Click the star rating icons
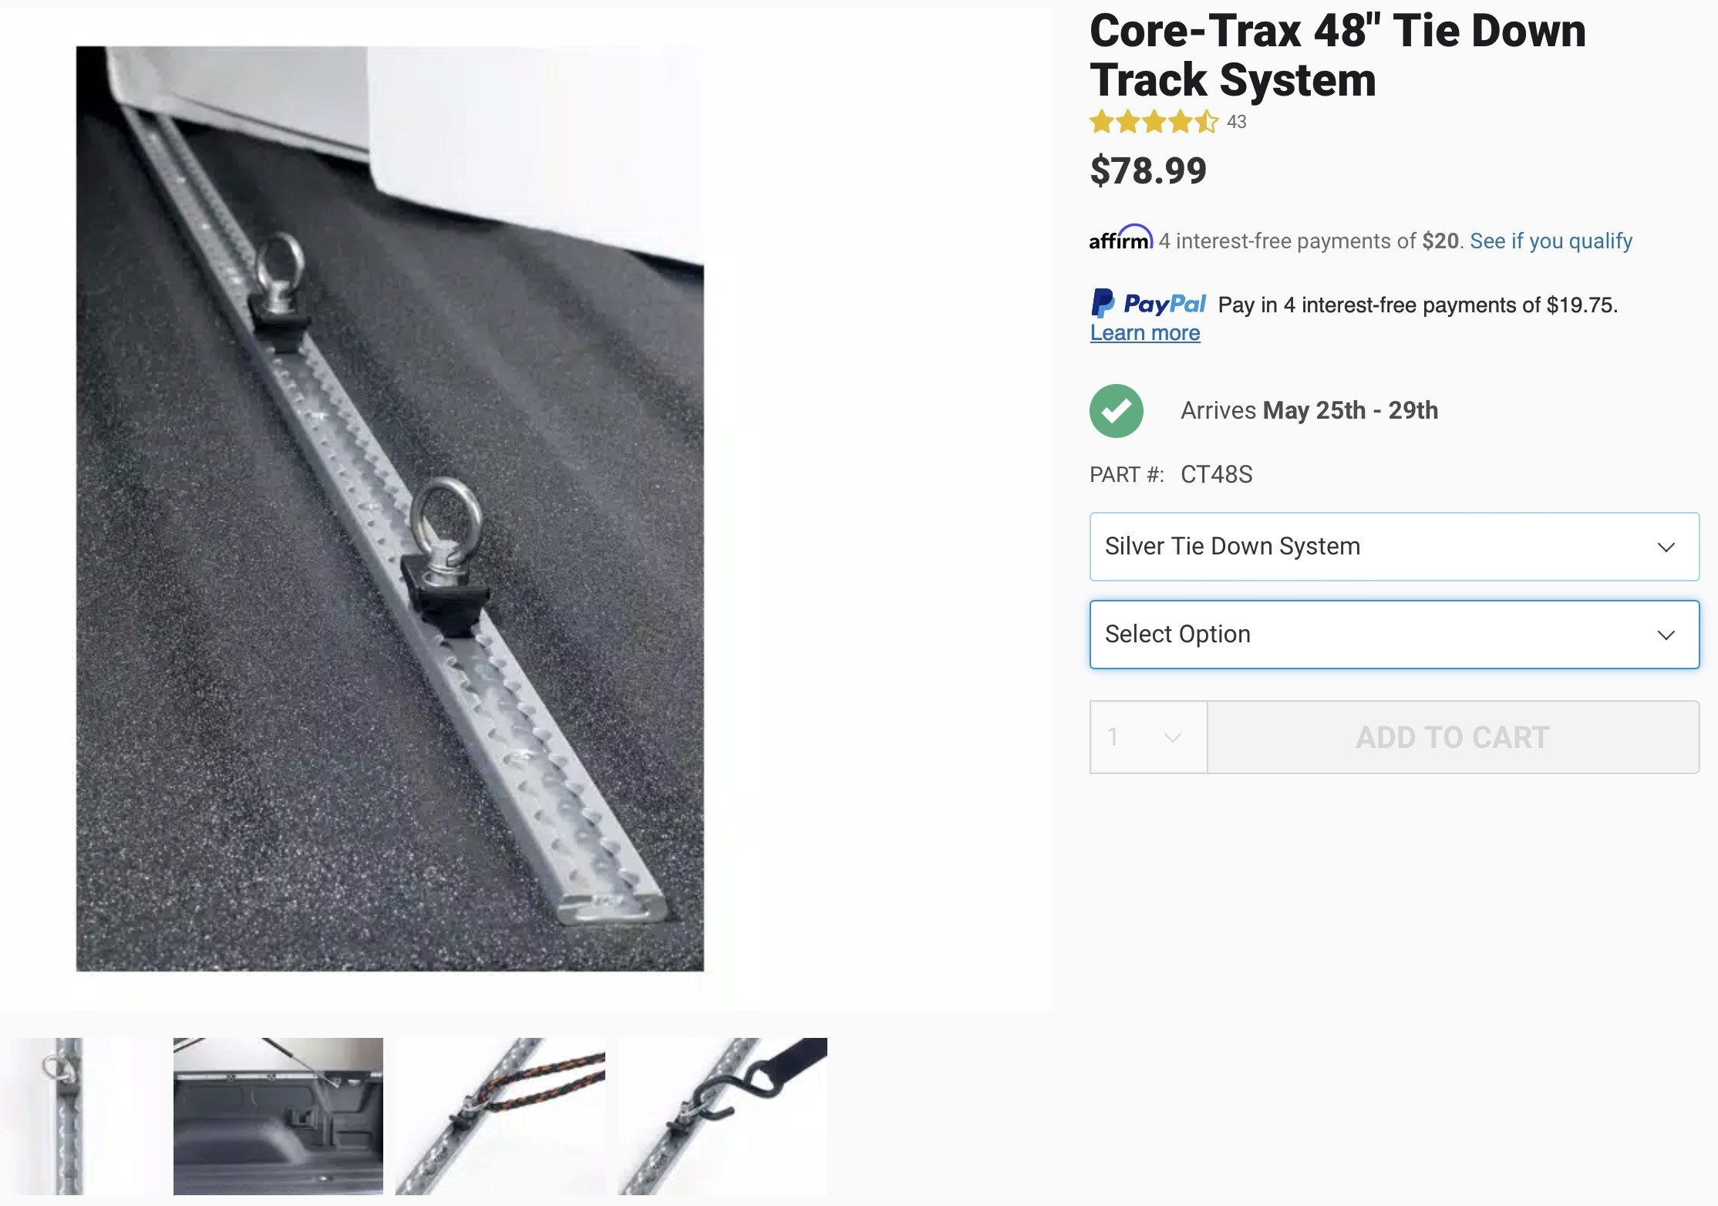 [1154, 122]
